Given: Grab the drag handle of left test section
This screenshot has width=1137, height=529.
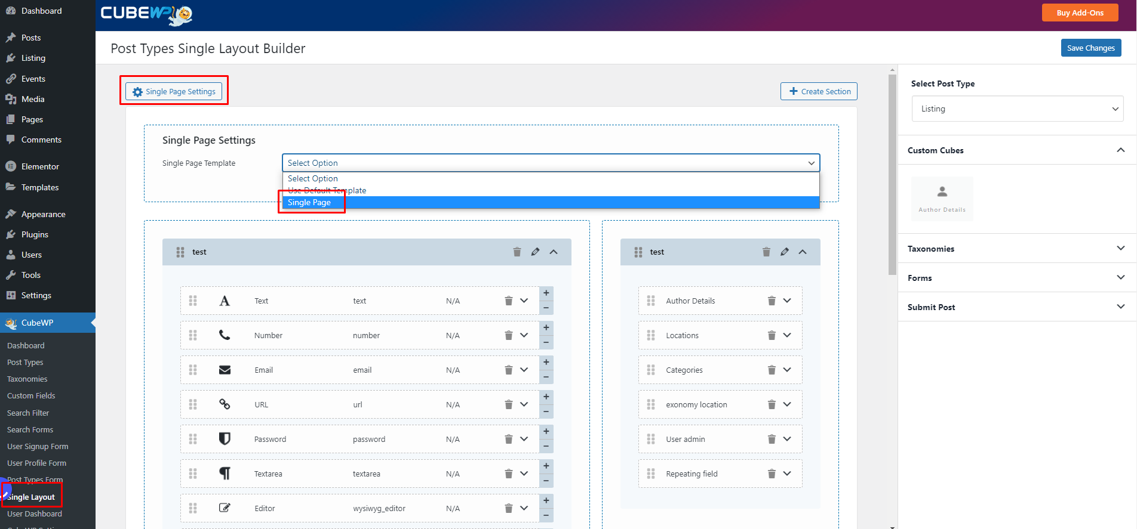Looking at the screenshot, I should 180,252.
